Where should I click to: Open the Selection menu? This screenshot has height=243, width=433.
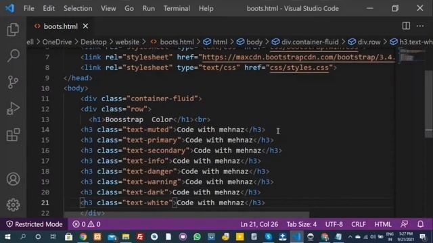[78, 8]
